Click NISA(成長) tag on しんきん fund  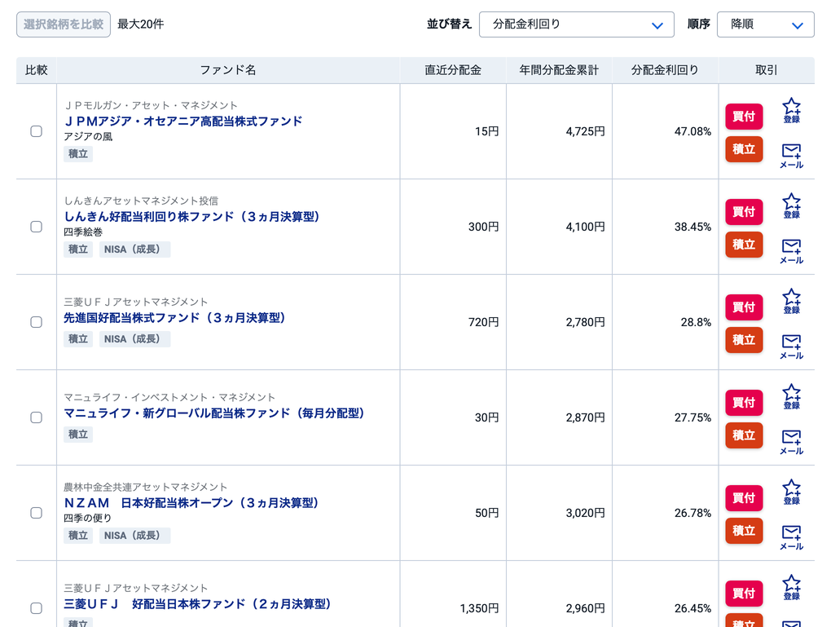tap(134, 249)
